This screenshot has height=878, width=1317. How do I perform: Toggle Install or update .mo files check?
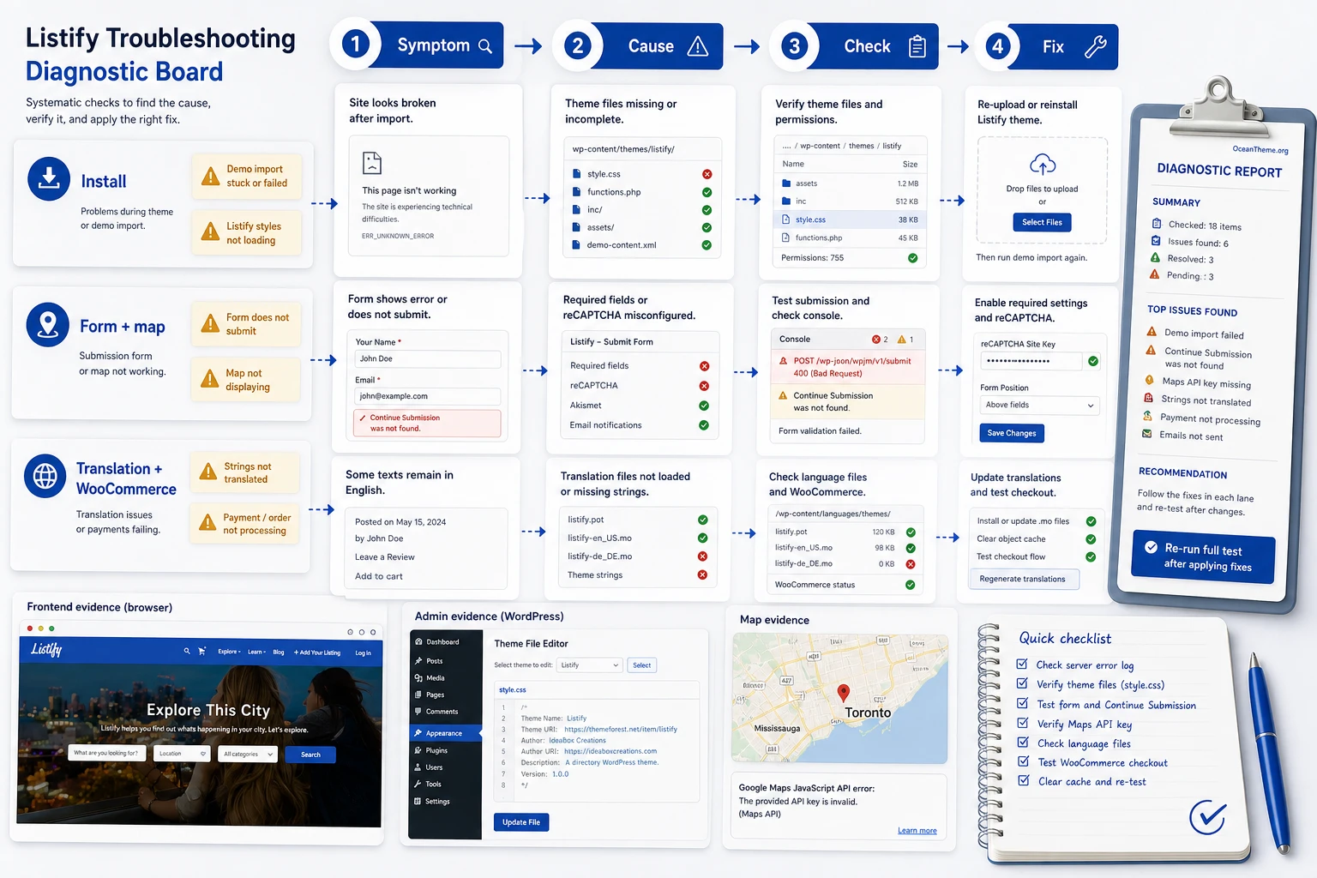[1091, 521]
